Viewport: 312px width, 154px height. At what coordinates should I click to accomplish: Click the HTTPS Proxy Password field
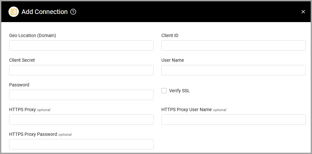coord(81,144)
